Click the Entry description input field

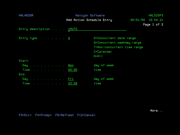click(97, 29)
